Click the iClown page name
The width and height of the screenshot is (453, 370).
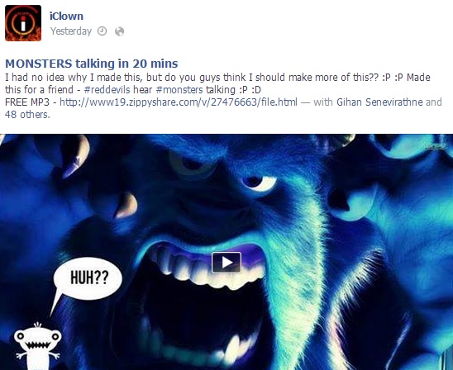click(66, 17)
